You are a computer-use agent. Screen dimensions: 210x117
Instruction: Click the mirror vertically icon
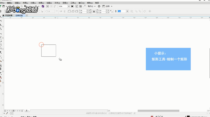[x=65, y=11]
